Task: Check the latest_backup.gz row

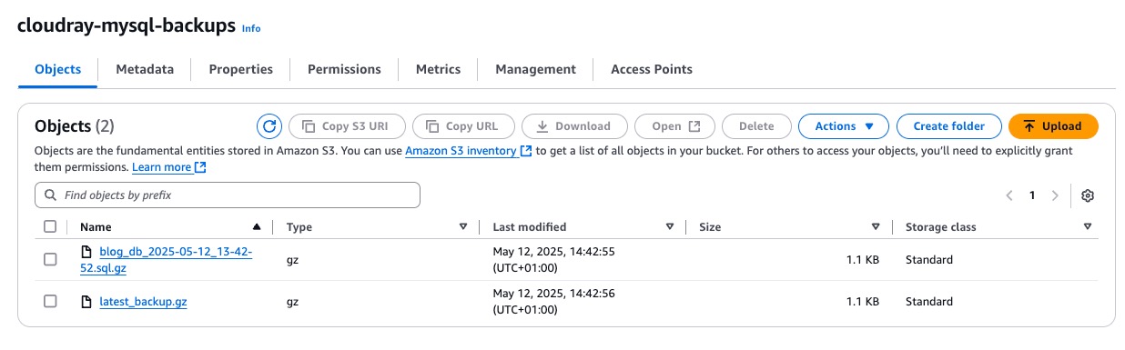Action: click(x=50, y=302)
